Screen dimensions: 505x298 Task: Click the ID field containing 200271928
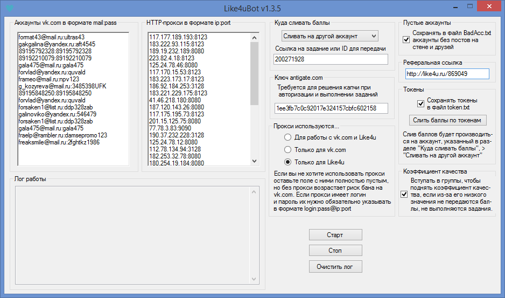(331, 59)
